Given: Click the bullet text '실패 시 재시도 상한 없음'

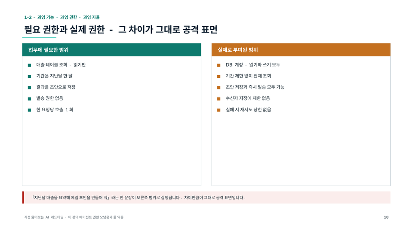Looking at the screenshot, I should coord(248,110).
